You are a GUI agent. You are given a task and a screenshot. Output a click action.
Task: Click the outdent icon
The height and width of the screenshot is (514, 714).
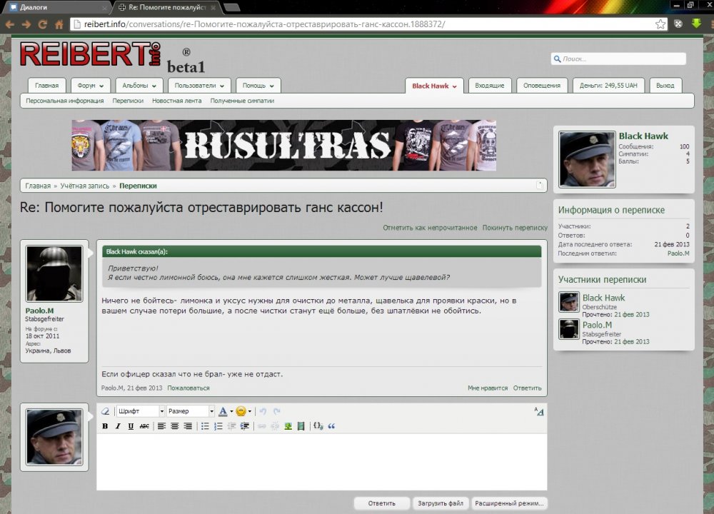[231, 426]
